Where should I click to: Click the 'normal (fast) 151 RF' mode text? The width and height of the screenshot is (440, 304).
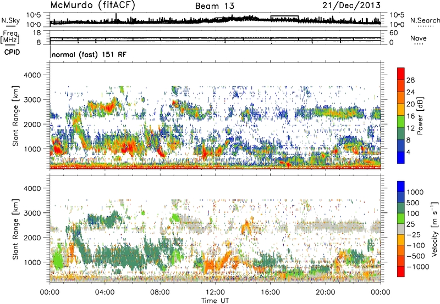[89, 54]
